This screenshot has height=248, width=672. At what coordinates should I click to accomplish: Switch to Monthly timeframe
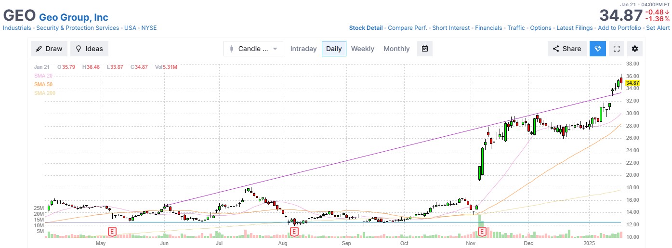[x=396, y=49]
